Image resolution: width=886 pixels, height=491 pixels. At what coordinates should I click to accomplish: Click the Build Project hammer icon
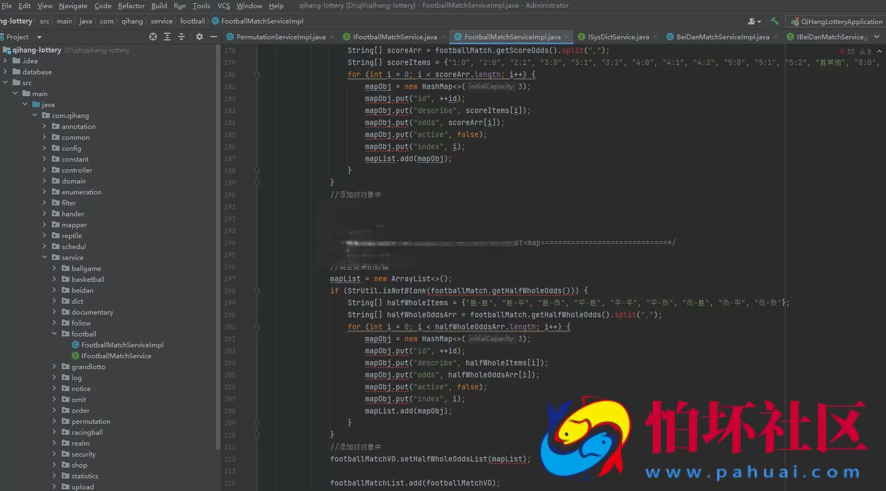click(774, 21)
